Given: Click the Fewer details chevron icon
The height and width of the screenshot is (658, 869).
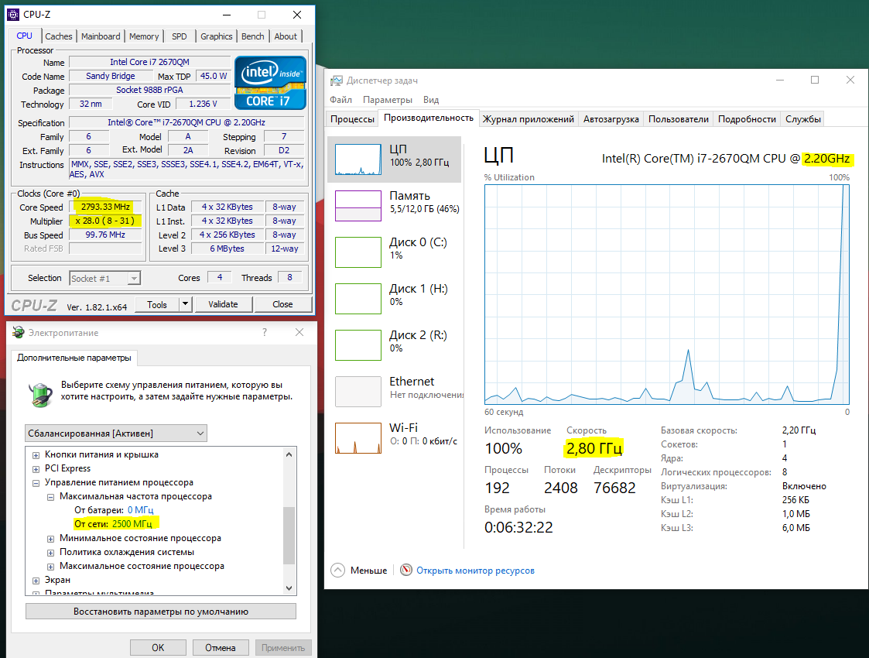Looking at the screenshot, I should [337, 570].
